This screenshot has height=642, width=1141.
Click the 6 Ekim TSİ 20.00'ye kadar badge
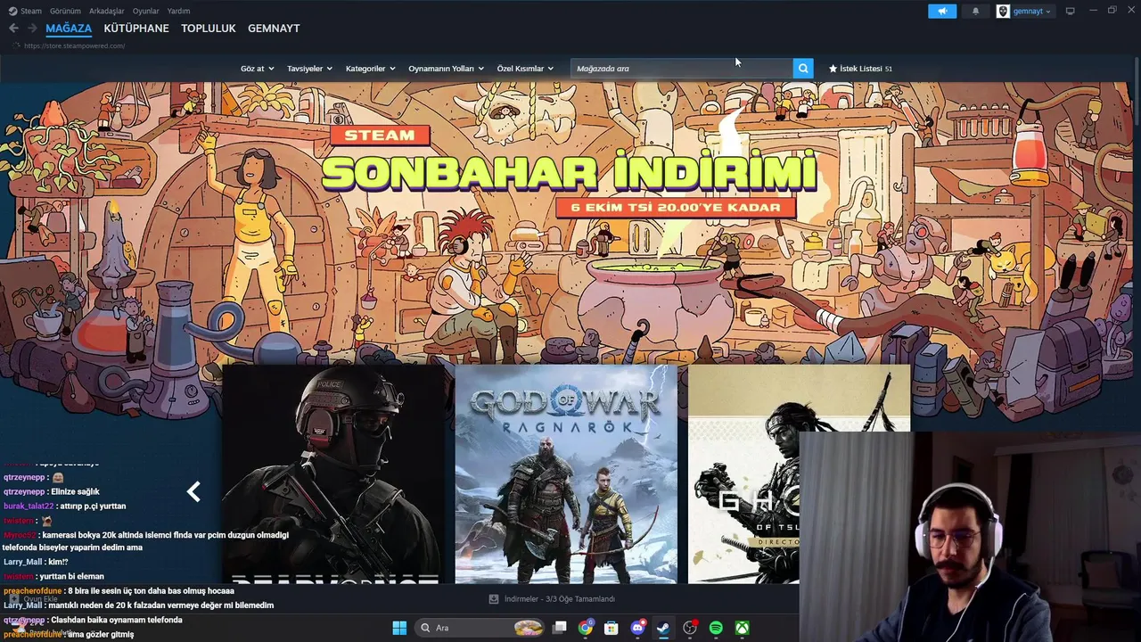[x=676, y=207]
